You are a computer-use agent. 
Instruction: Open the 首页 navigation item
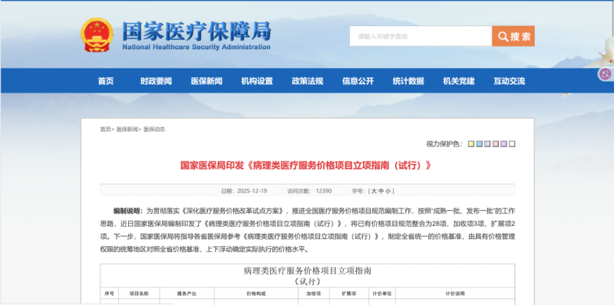106,81
